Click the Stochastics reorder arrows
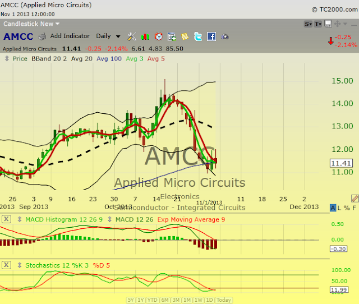 point(20,265)
